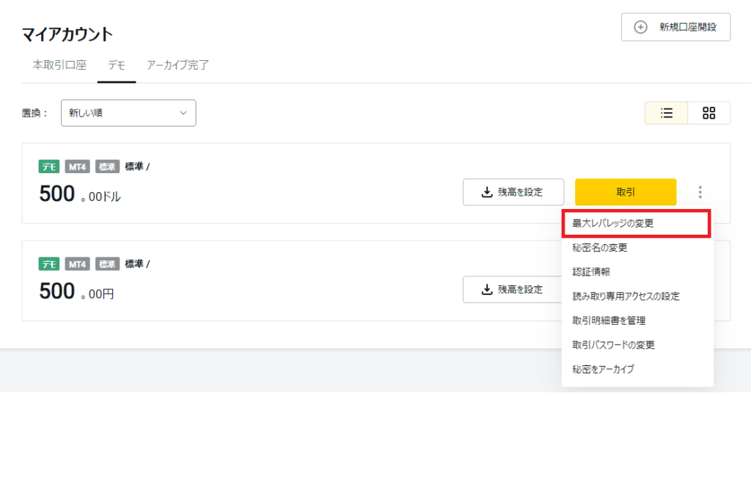Click download icon on first 残高を設定 button
Screen dimensions: 751x487
[x=486, y=192]
